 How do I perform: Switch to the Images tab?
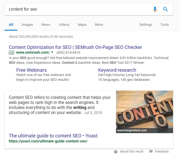[x=27, y=25]
